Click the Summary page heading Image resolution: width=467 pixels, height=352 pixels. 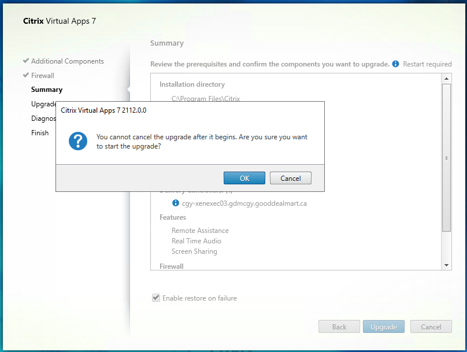167,43
